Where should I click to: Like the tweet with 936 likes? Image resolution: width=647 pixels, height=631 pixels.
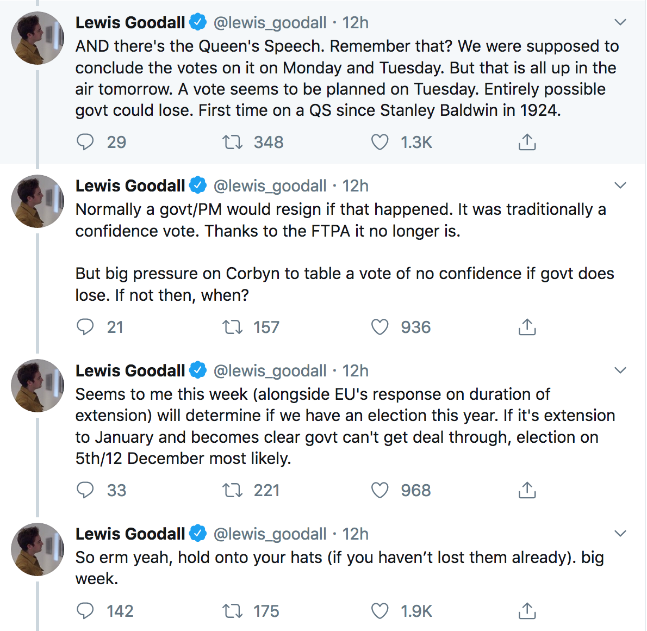tap(380, 327)
